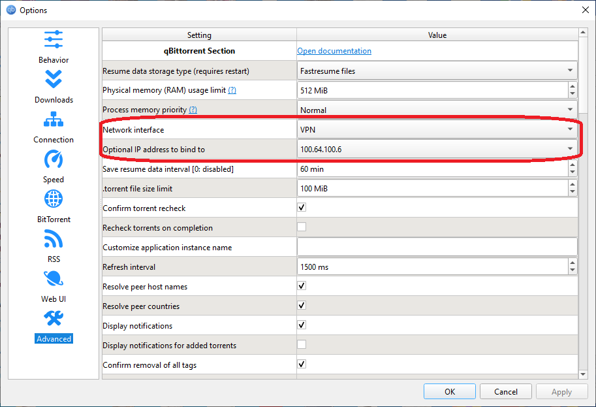Decrease Physical memory usage limit
Image resolution: width=596 pixels, height=407 pixels.
click(572, 94)
